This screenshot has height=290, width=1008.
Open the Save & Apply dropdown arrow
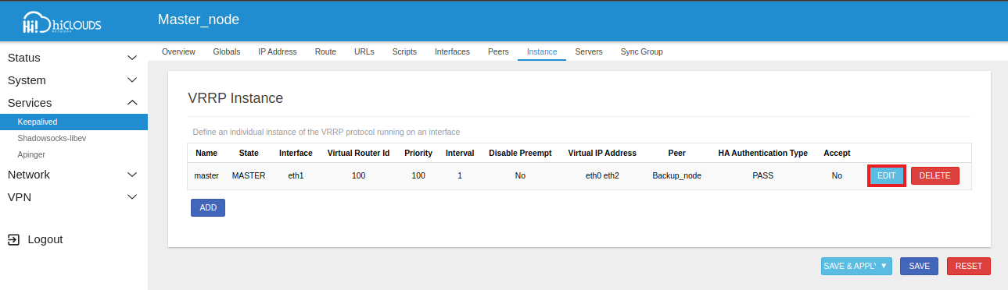coord(884,266)
